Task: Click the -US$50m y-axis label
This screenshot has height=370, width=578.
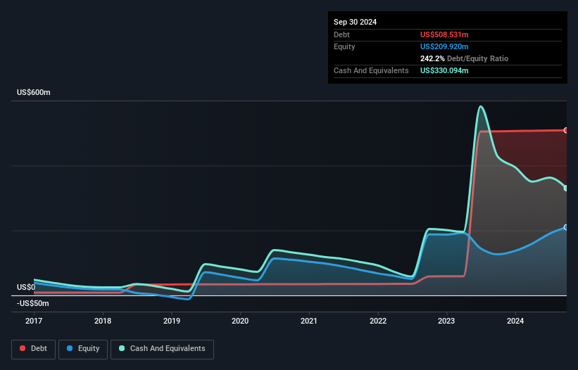Action: point(33,303)
